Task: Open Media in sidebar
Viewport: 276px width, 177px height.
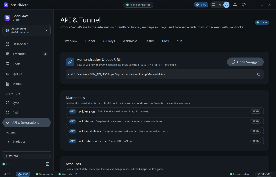Action: pos(27,84)
